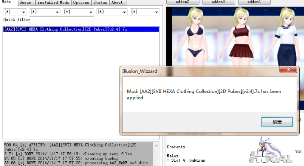Close the Illusion_Wizzard dialog
This screenshot has width=304, height=166.
pyautogui.click(x=288, y=69)
